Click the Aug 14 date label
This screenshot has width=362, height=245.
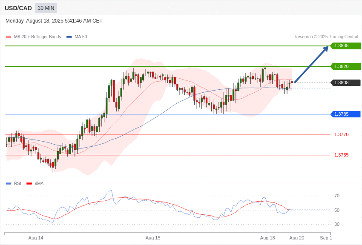36,238
